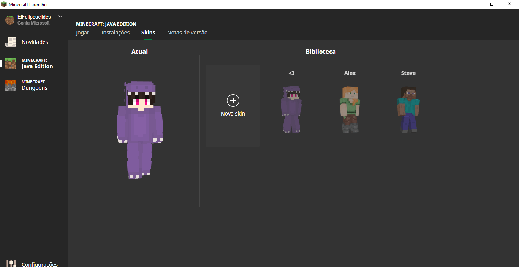
Task: Click the plus icon for Nova skin
Action: point(233,100)
